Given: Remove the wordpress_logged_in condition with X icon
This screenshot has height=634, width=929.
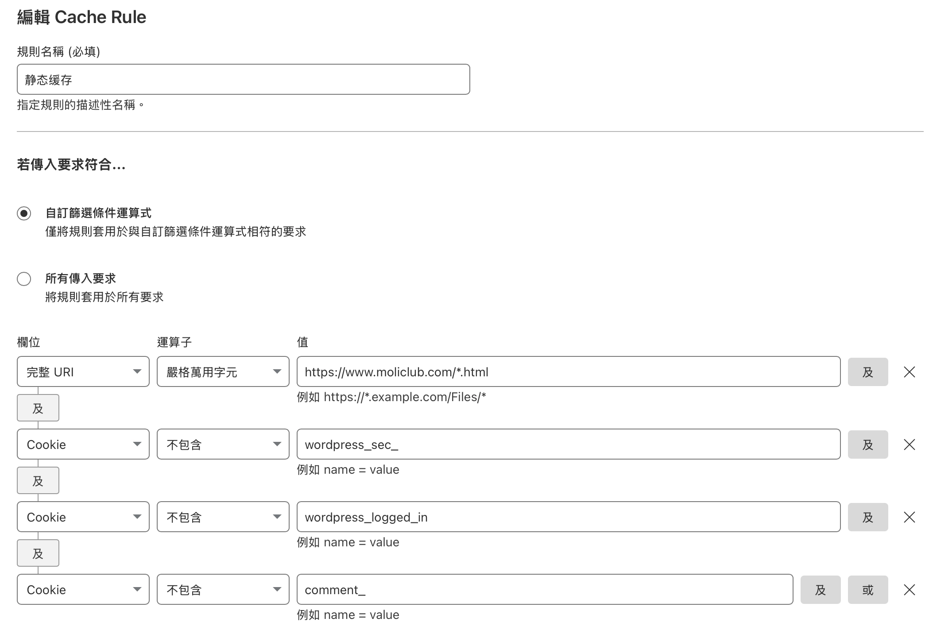Looking at the screenshot, I should pyautogui.click(x=909, y=517).
